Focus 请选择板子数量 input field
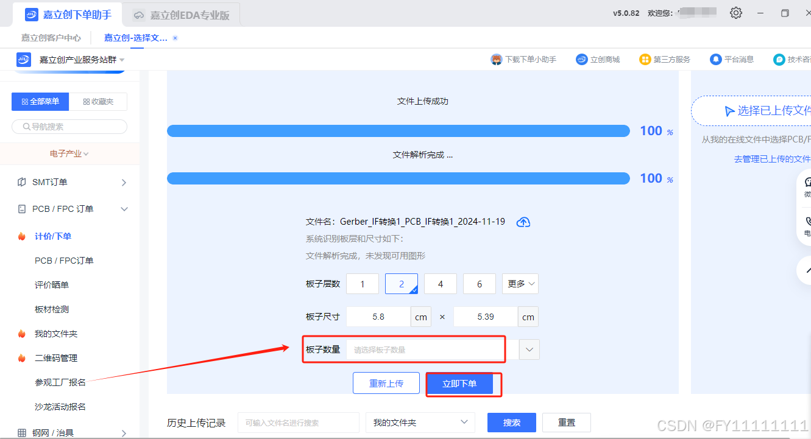811x439 pixels. (x=433, y=349)
